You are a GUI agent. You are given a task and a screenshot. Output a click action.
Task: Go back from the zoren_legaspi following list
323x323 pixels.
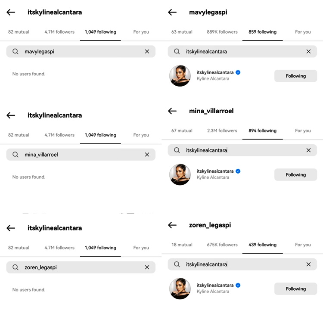[x=172, y=225]
